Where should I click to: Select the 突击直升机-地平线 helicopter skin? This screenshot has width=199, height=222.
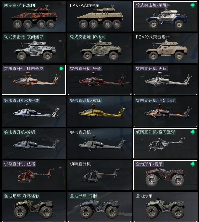[x=34, y=112]
